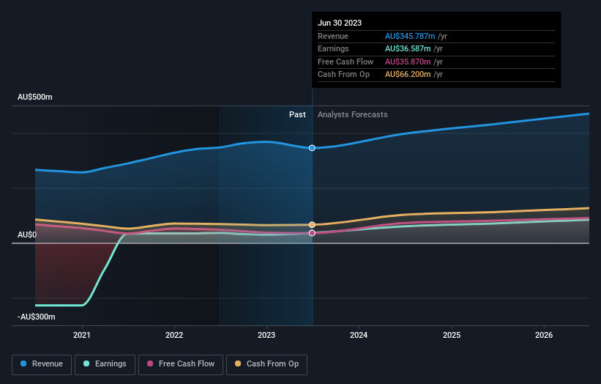
Task: Click the 2025 x-axis label
Action: [x=452, y=335]
